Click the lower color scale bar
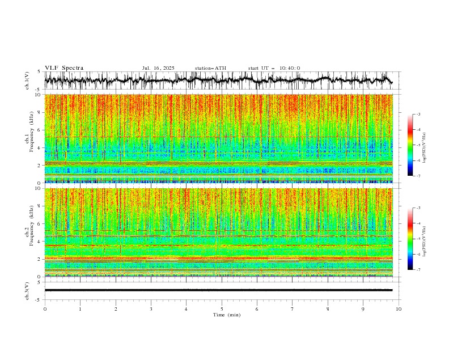This screenshot has height=347, width=449. (410, 239)
